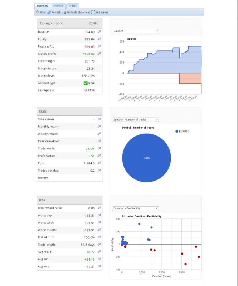The image size is (238, 286).
Task: Open the Orders tab
Action: [73, 6]
